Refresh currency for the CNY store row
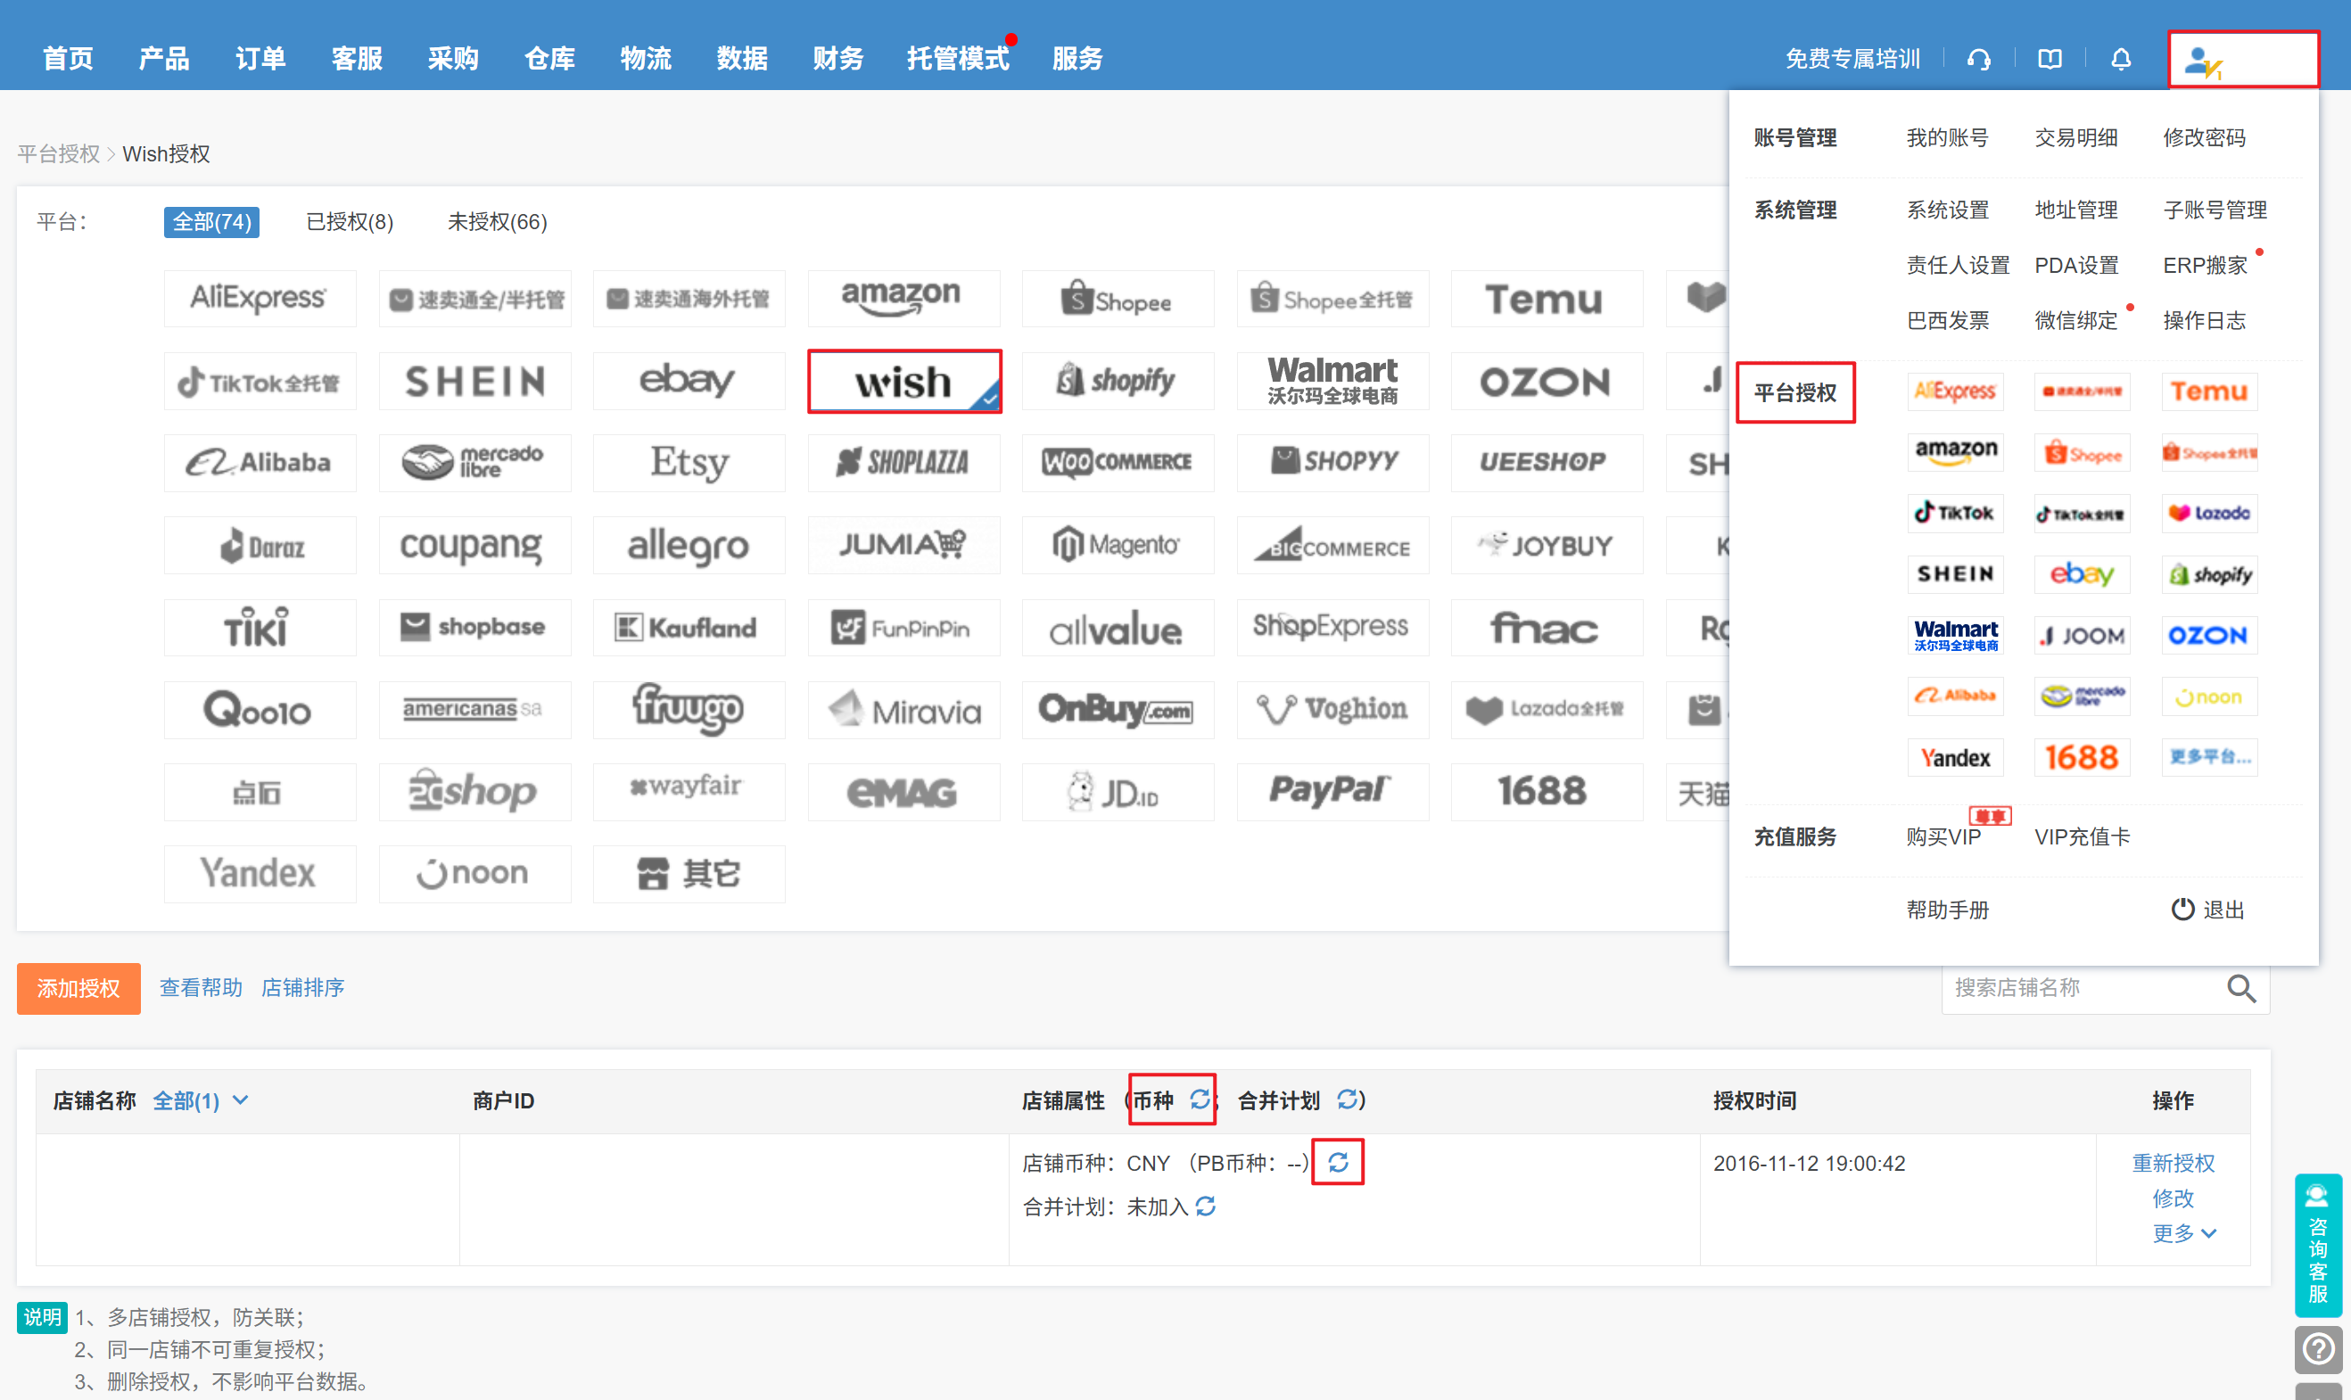The image size is (2351, 1400). (1338, 1162)
